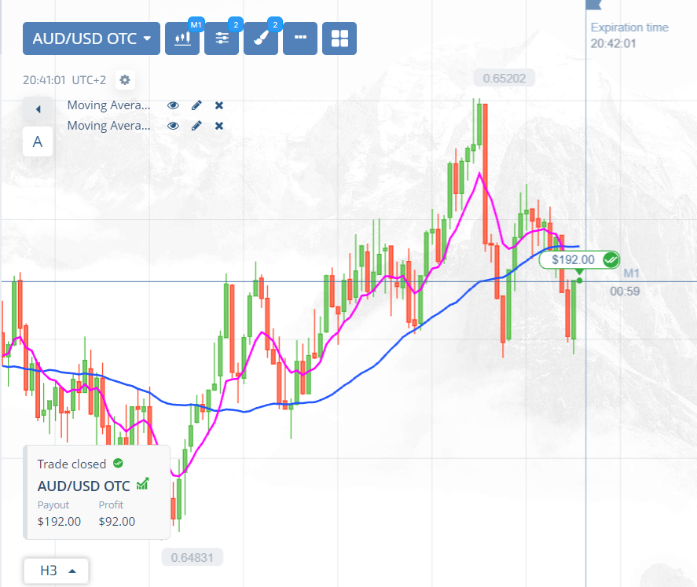697x587 pixels.
Task: Open the H3 timeframe selector
Action: 57,570
